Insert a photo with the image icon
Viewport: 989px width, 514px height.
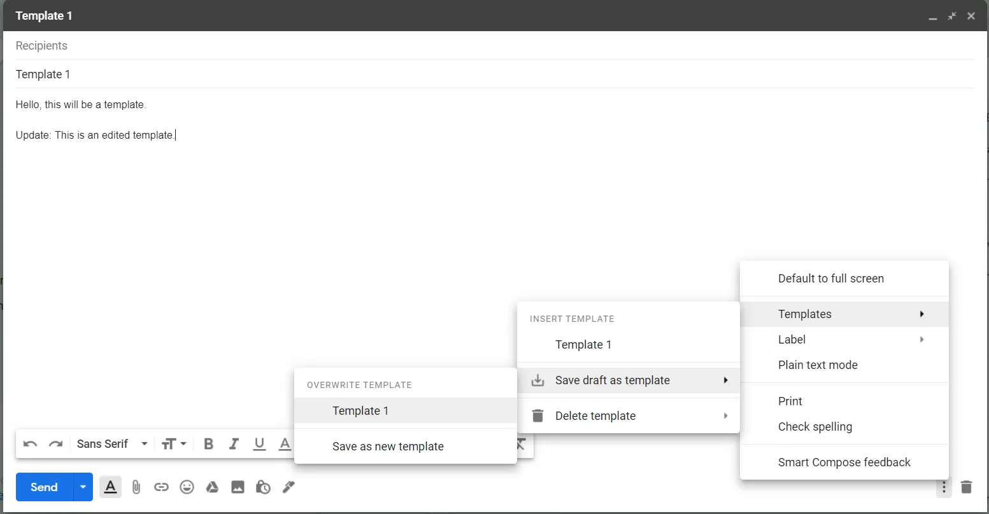click(238, 487)
